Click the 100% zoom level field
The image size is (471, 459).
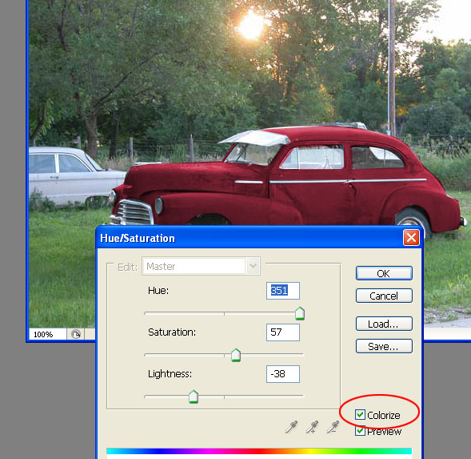pos(47,334)
